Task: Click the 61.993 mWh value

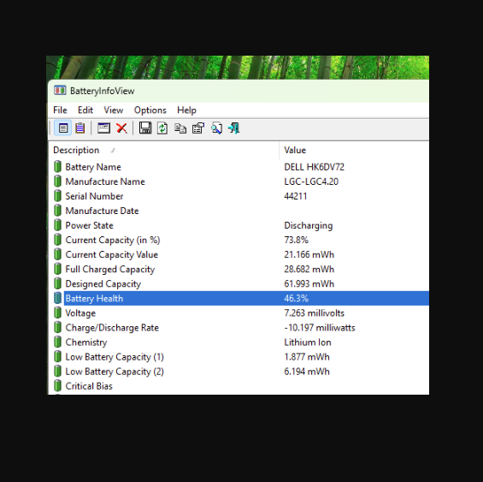Action: tap(309, 283)
